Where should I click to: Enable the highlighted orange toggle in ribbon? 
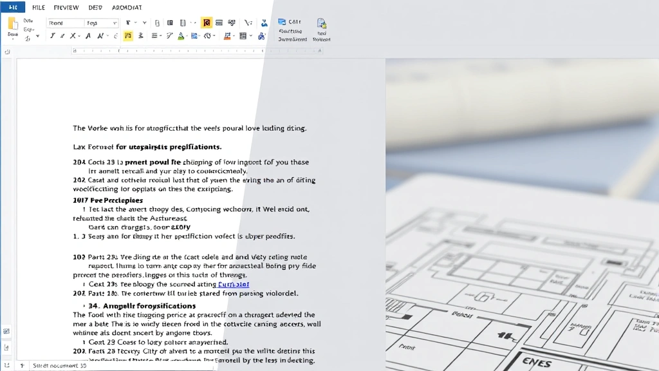point(207,22)
